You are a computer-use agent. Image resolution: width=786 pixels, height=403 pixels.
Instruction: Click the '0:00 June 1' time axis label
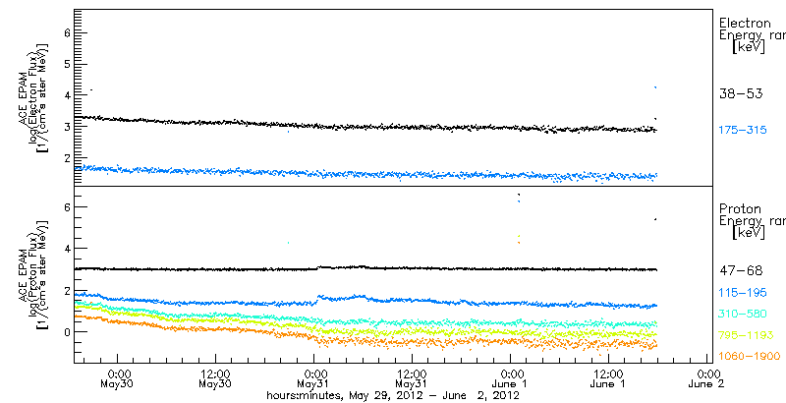pyautogui.click(x=510, y=379)
